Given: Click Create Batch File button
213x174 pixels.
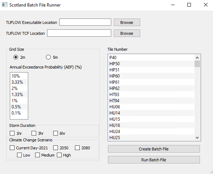Looking at the screenshot, I should pyautogui.click(x=154, y=149).
